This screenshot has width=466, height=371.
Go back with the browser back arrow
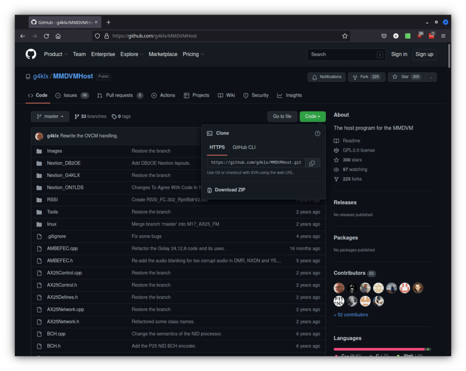[23, 36]
